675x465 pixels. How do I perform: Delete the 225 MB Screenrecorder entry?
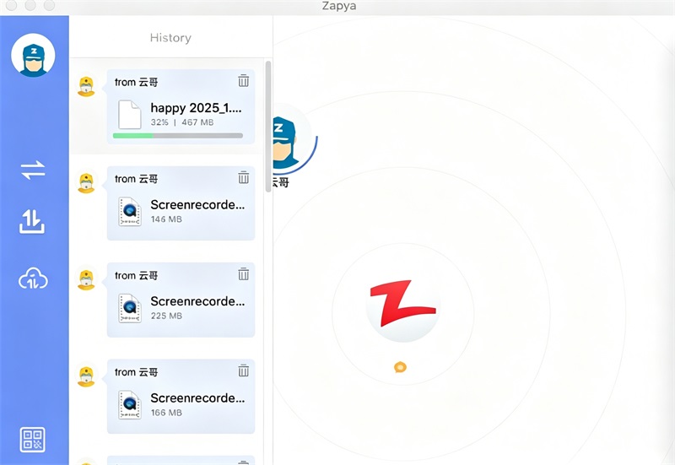243,273
